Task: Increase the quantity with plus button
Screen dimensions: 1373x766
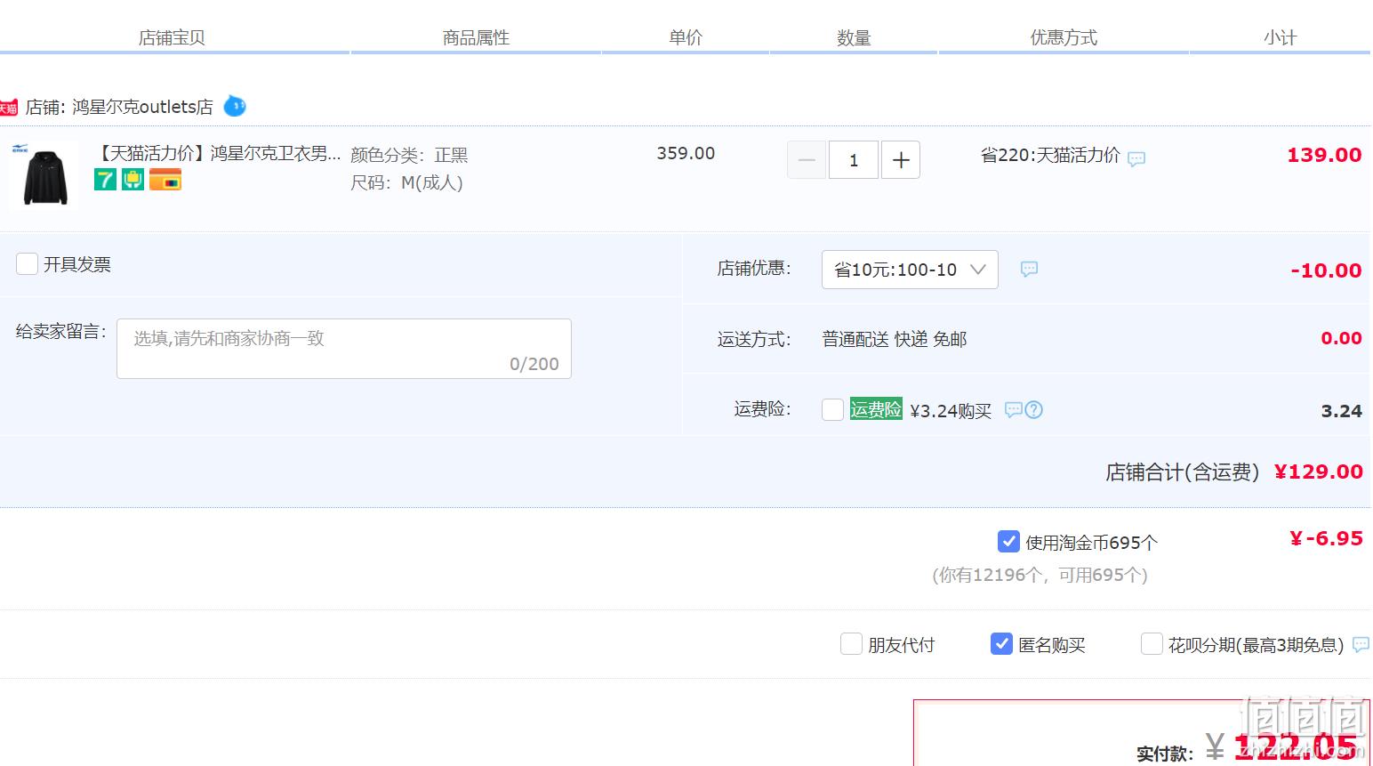Action: 901,160
